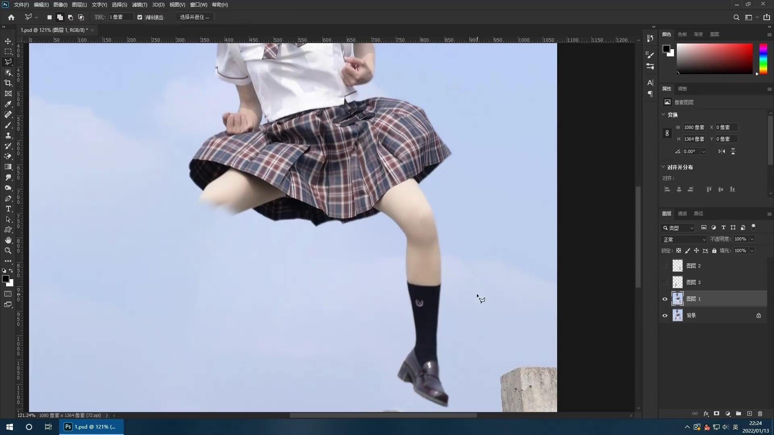Open the tool preset picker arrow

pyautogui.click(x=36, y=17)
